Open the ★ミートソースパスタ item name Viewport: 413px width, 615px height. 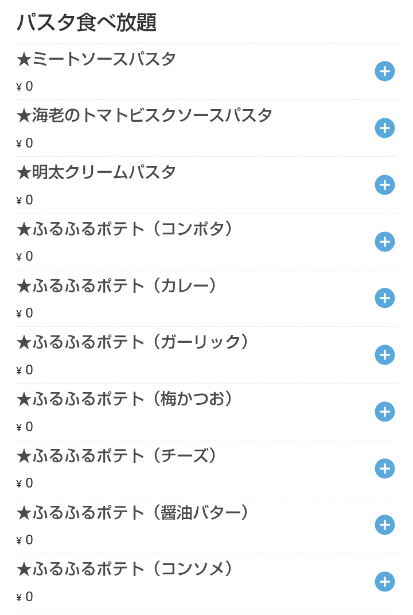coord(96,59)
